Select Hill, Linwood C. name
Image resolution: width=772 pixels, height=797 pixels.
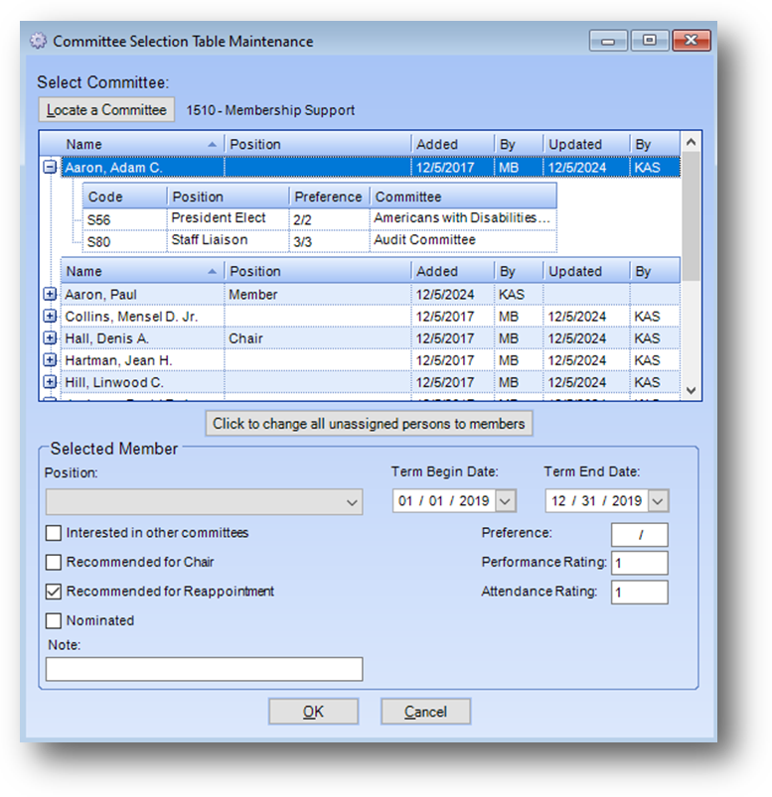(x=142, y=382)
